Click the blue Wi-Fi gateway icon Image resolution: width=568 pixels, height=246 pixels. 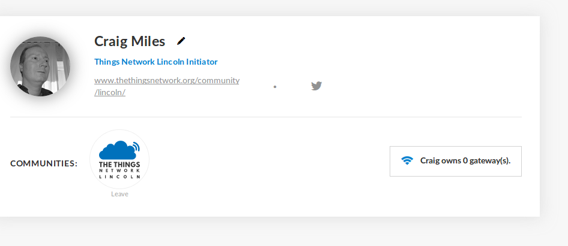407,160
